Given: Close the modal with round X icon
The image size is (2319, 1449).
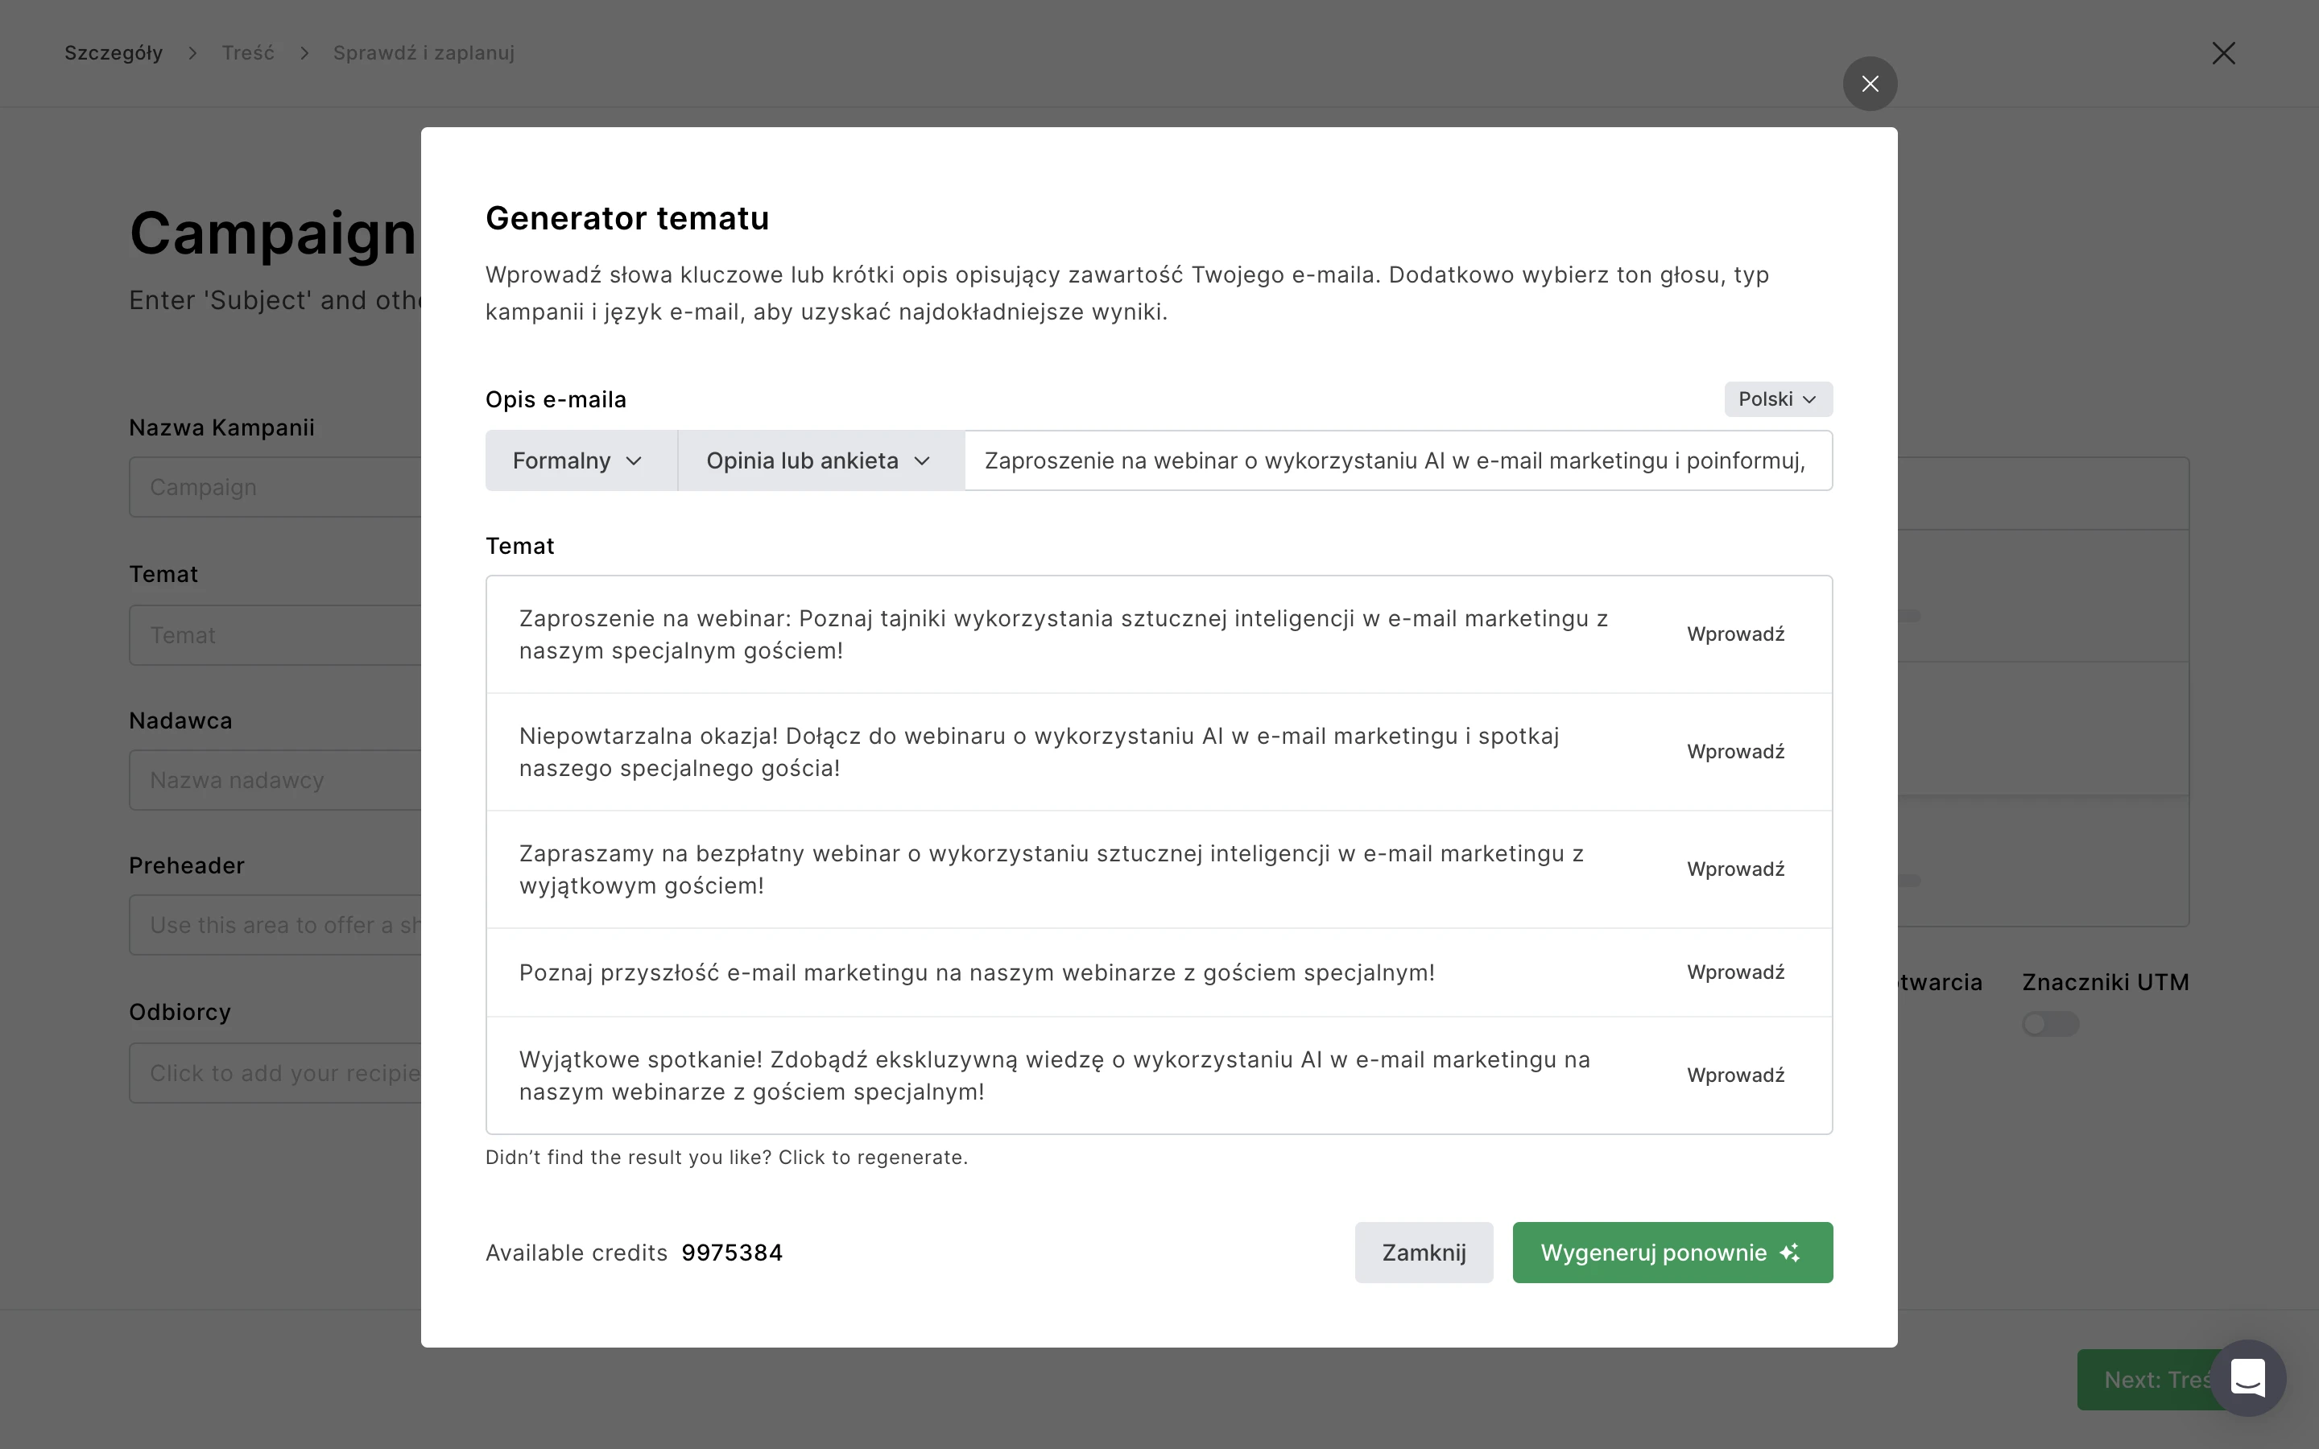Looking at the screenshot, I should click(x=1870, y=85).
